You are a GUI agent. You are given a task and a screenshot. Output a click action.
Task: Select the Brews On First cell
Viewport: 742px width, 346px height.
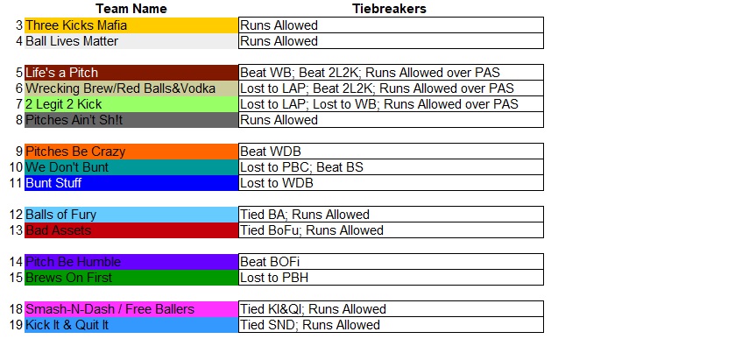131,278
